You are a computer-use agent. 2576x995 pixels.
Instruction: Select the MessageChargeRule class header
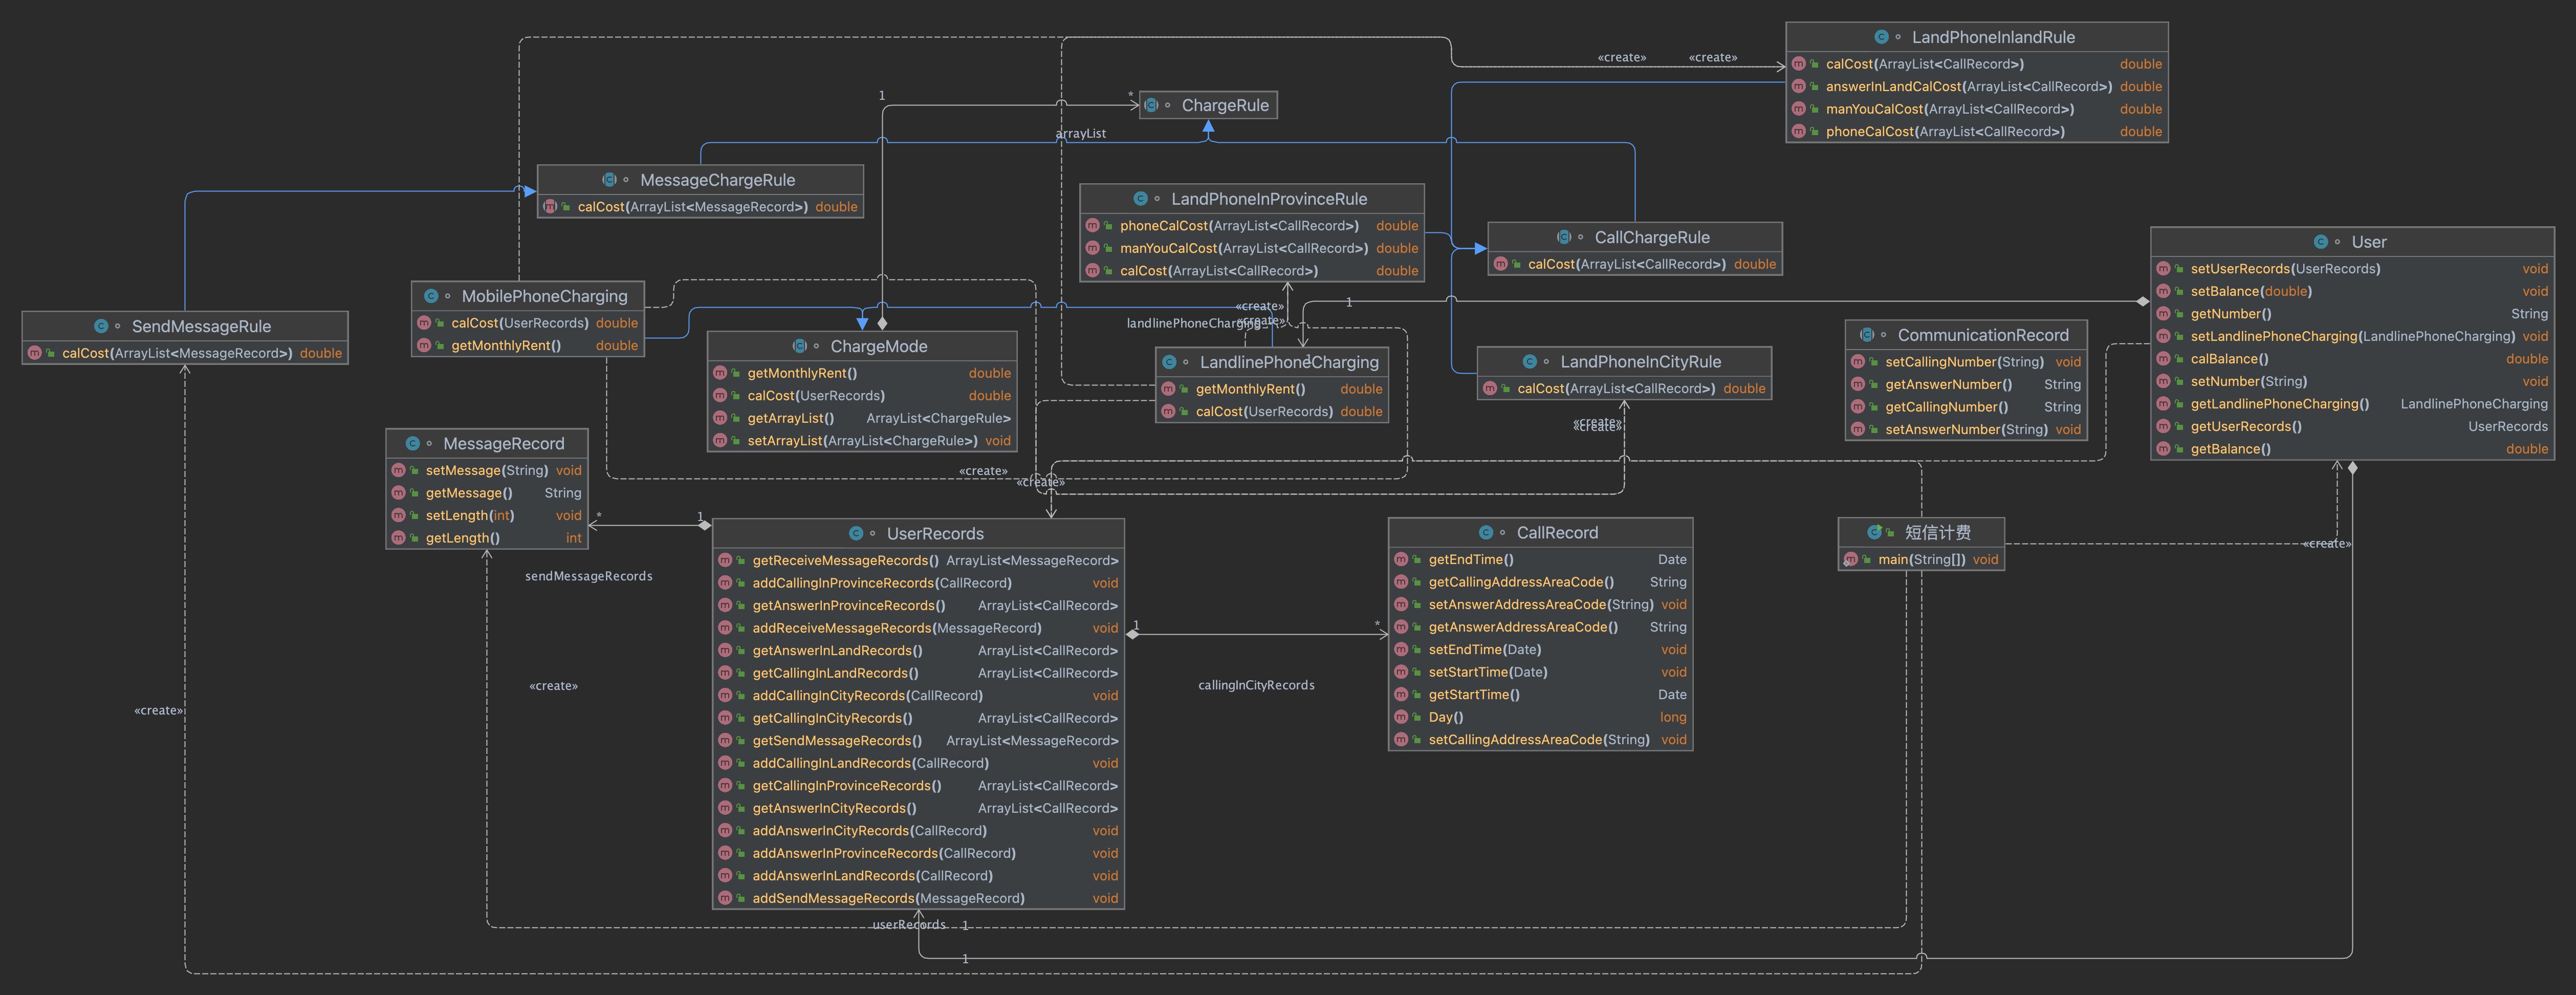click(717, 180)
